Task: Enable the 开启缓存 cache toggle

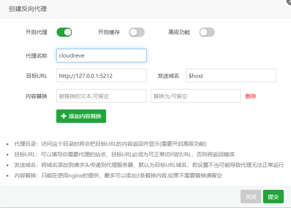Action: (137, 32)
